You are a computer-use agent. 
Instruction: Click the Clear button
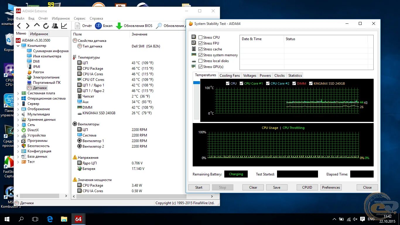point(253,187)
